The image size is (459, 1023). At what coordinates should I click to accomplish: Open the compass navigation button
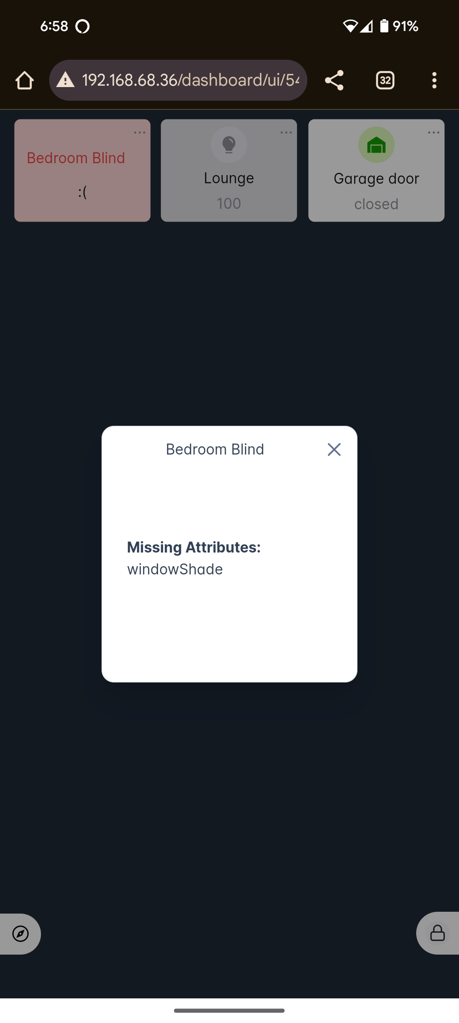pyautogui.click(x=20, y=934)
